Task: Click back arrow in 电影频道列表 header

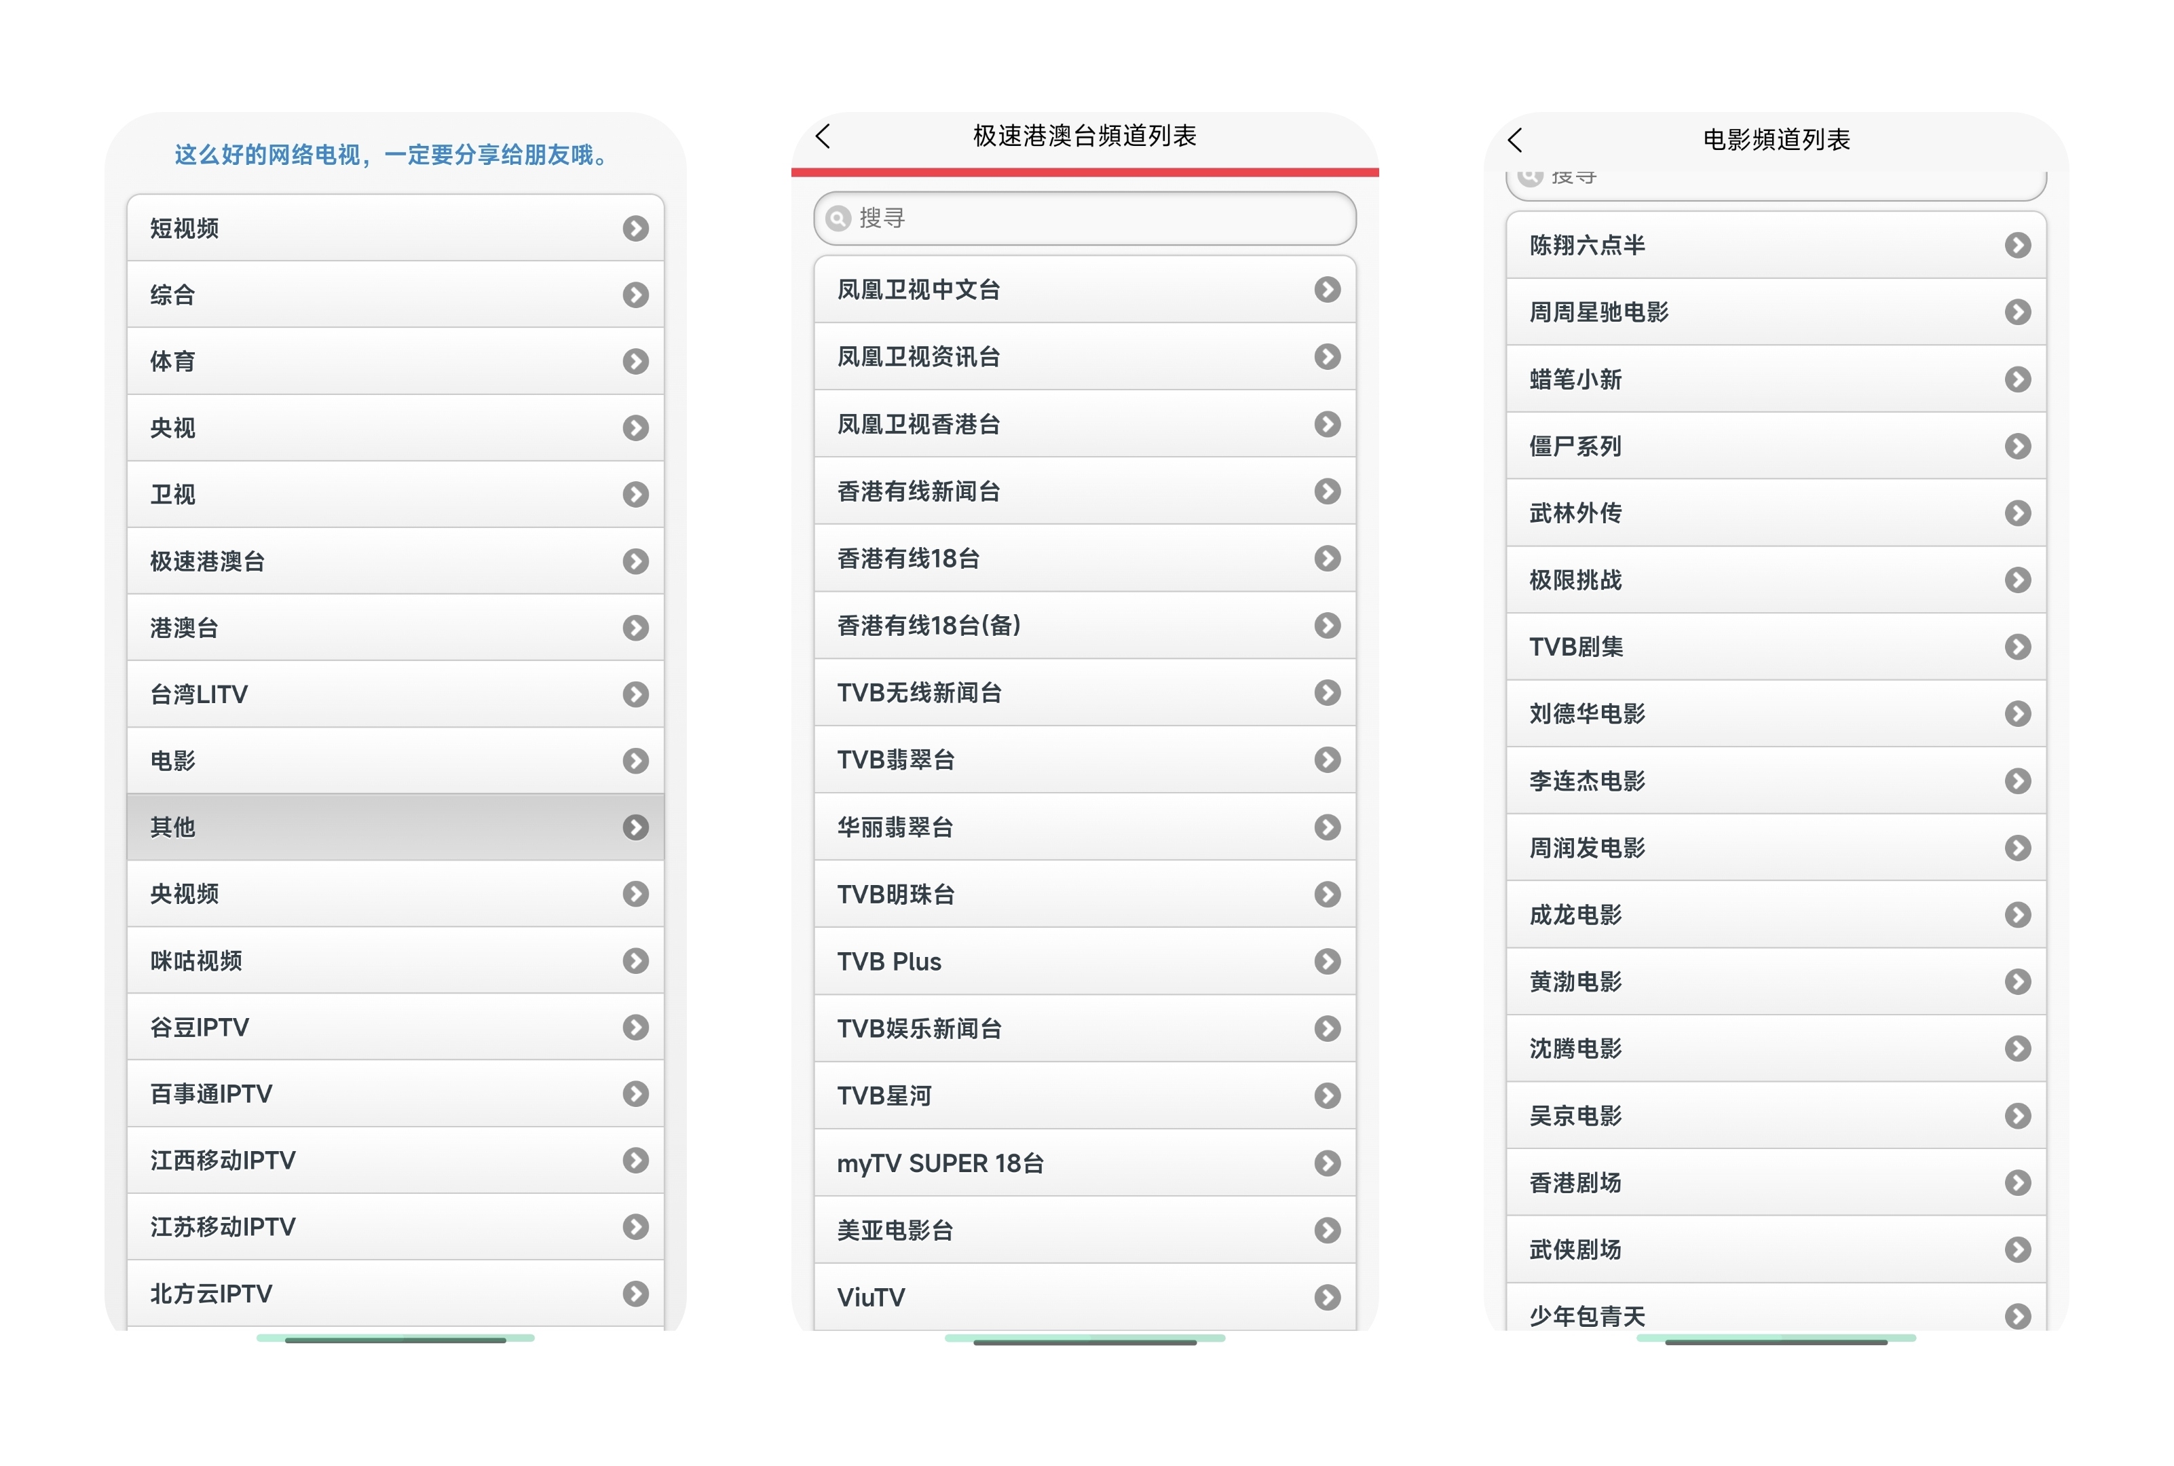Action: coord(1515,140)
